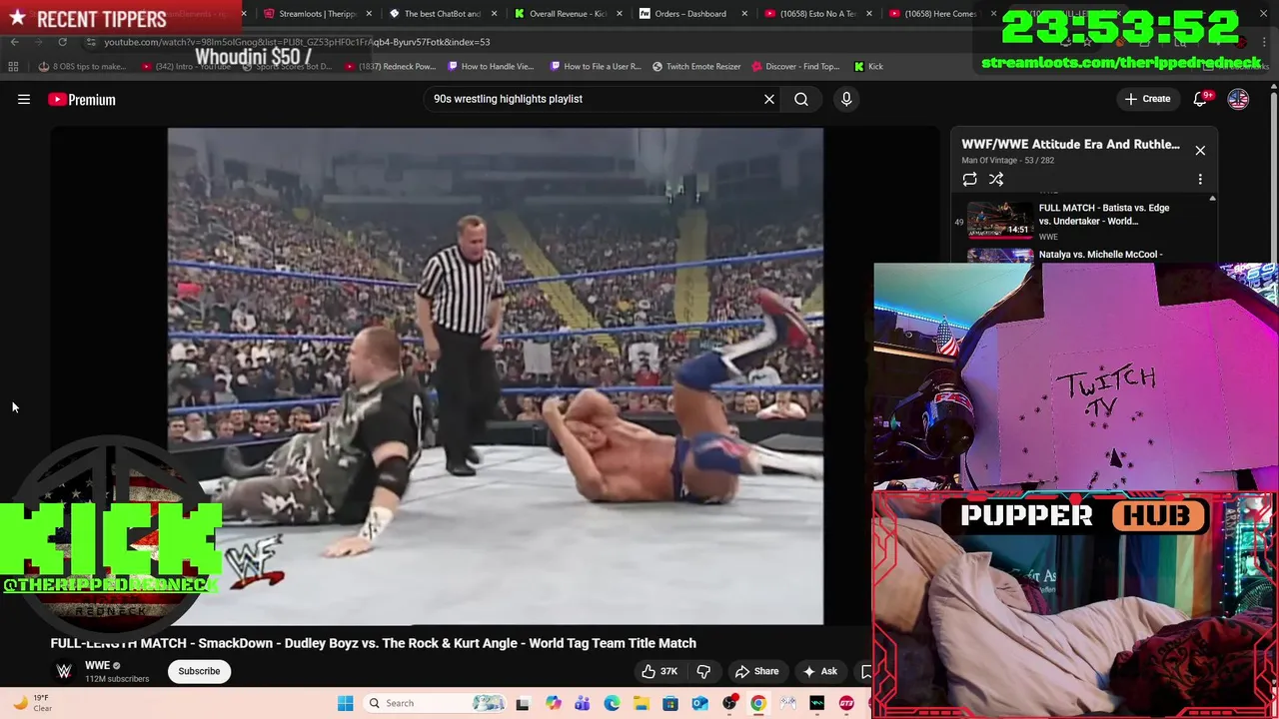Open OBS Studio taskbar icon
This screenshot has width=1279, height=719.
[729, 703]
